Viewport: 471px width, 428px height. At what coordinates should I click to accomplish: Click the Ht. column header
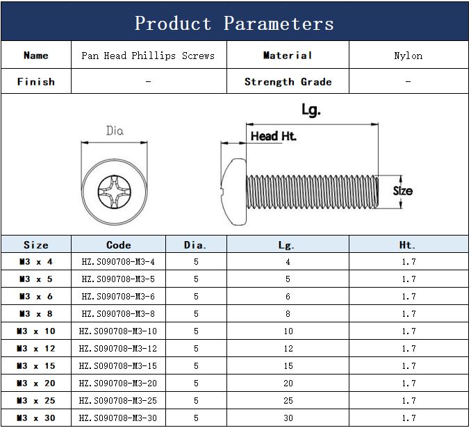pos(408,245)
